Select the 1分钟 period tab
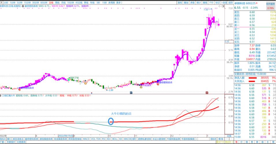This screenshot has width=276, height=144. click(x=12, y=3)
